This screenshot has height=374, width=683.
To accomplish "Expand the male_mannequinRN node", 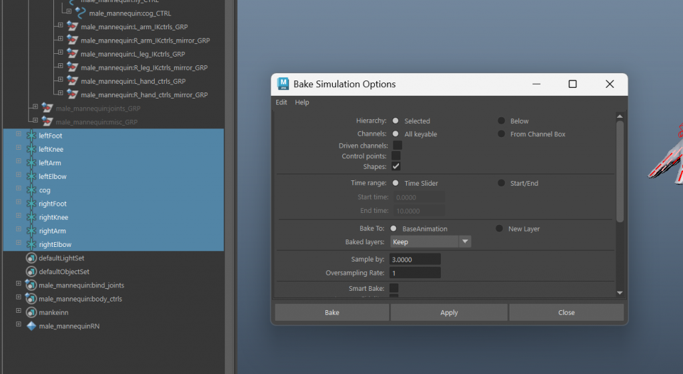I will (x=18, y=324).
